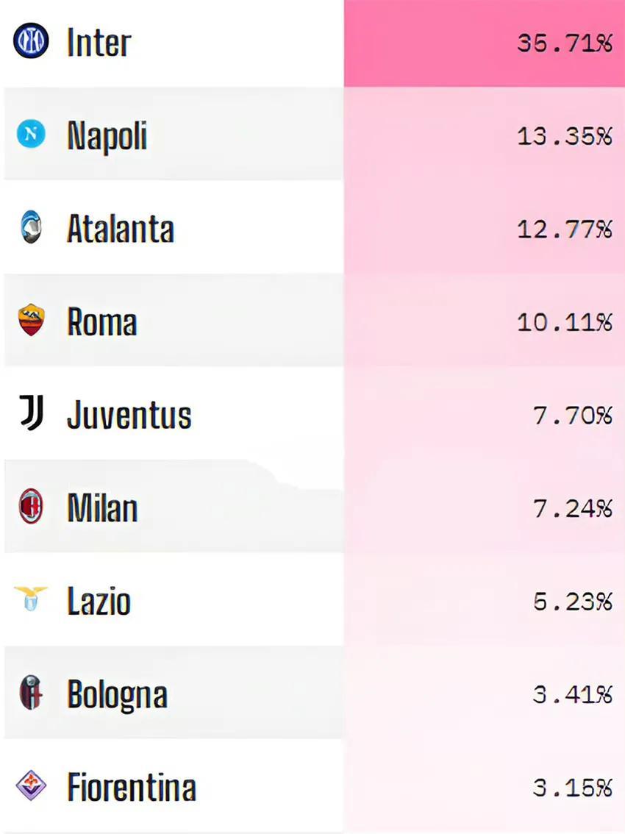Open the Napoli team name link

[107, 135]
